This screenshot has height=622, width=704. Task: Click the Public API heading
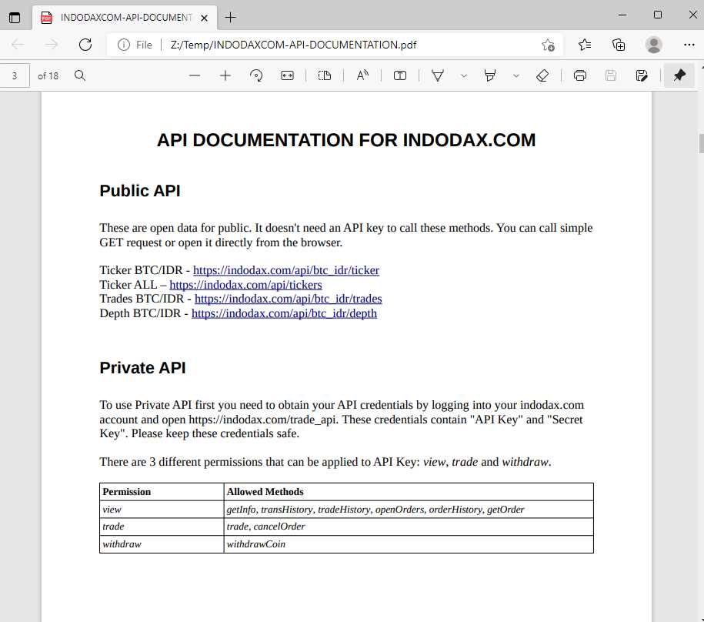point(139,191)
